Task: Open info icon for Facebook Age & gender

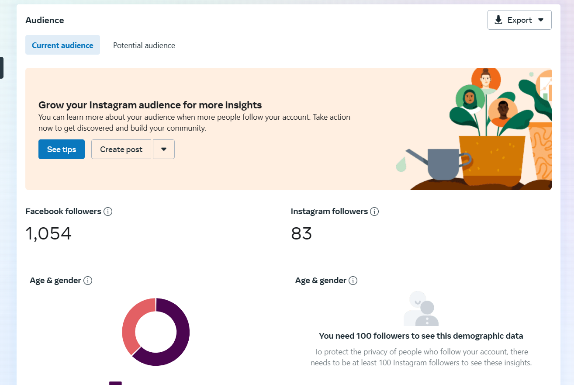Action: coord(88,281)
